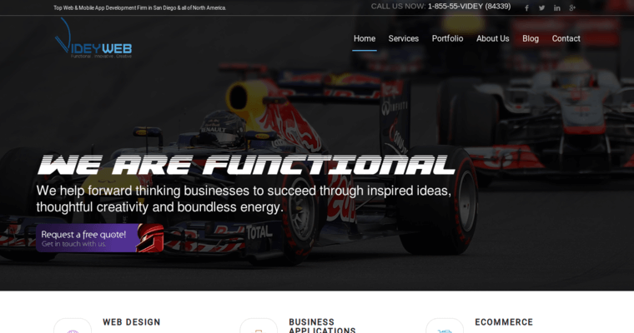The height and width of the screenshot is (333, 634).
Task: Click the Ecommerce heading
Action: tap(504, 322)
